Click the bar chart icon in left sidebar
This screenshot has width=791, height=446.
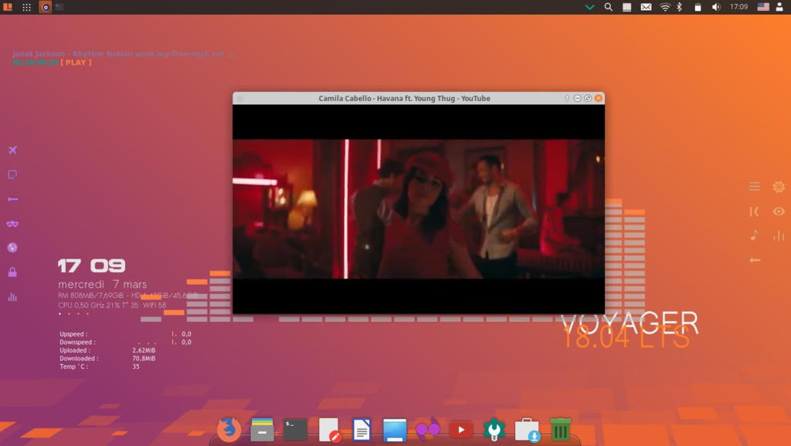click(x=12, y=297)
